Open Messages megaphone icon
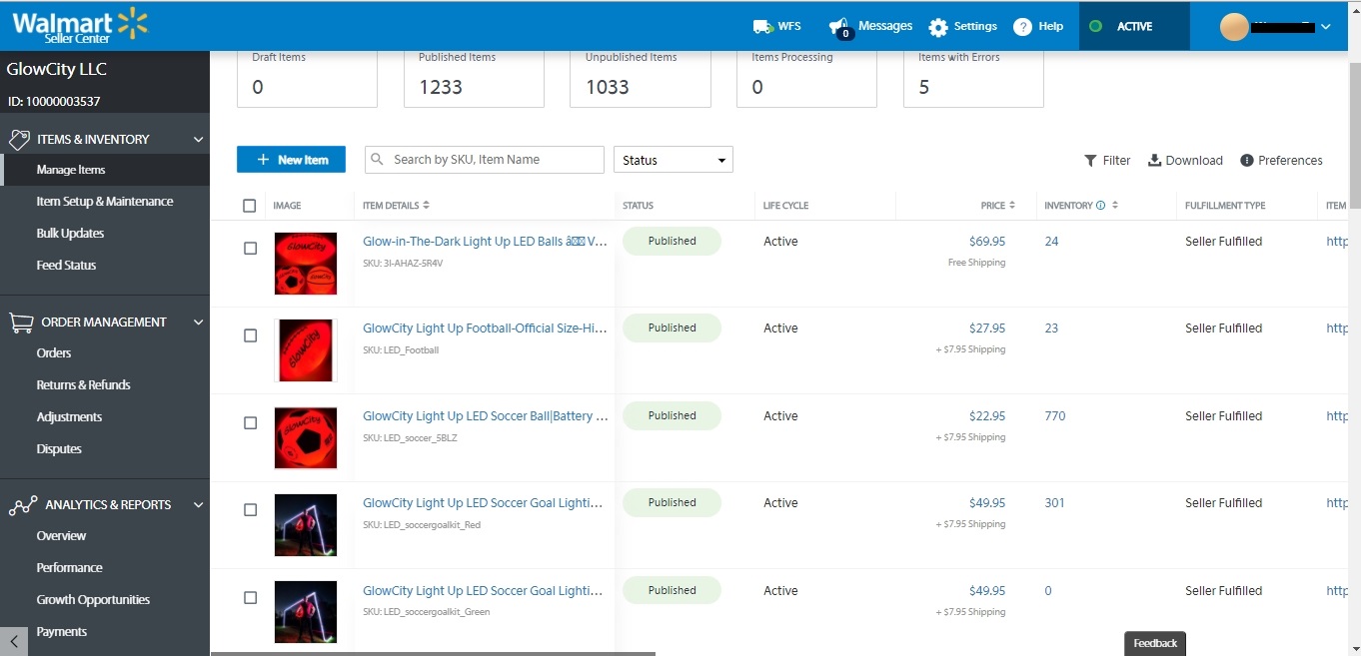 (839, 27)
